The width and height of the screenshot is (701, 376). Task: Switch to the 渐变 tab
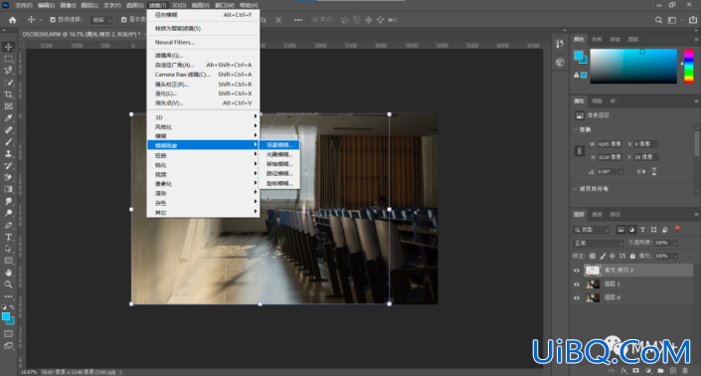[615, 40]
